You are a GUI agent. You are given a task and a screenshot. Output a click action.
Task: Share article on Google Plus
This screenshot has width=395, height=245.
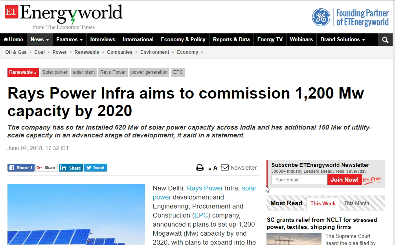[x=46, y=168]
